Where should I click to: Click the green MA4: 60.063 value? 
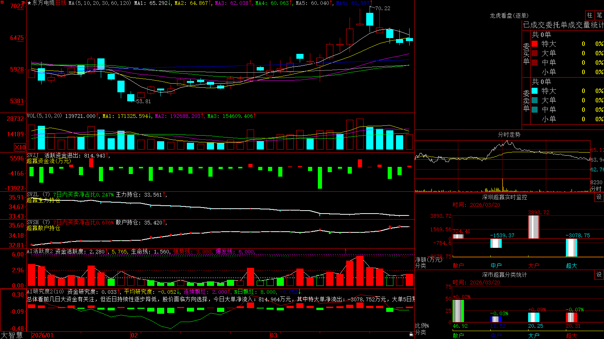point(273,3)
